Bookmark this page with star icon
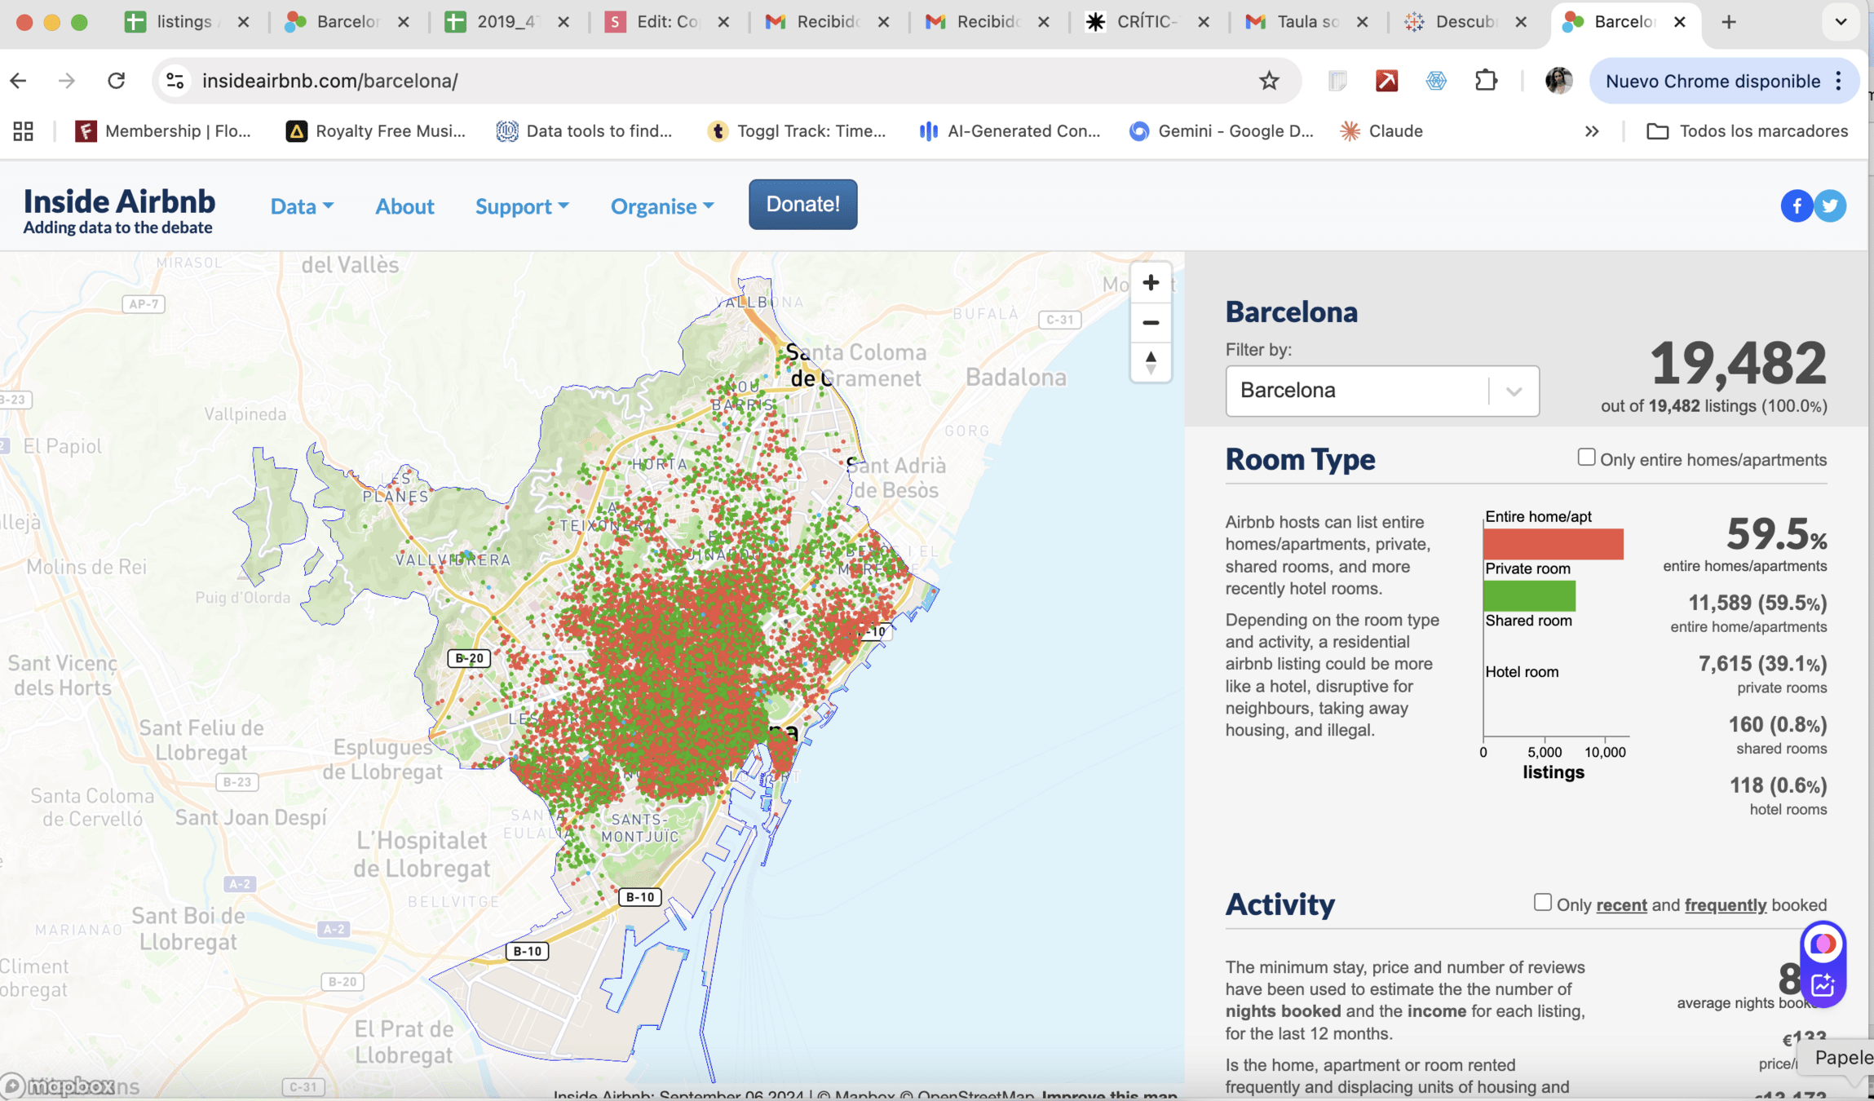This screenshot has width=1874, height=1101. pos(1268,81)
